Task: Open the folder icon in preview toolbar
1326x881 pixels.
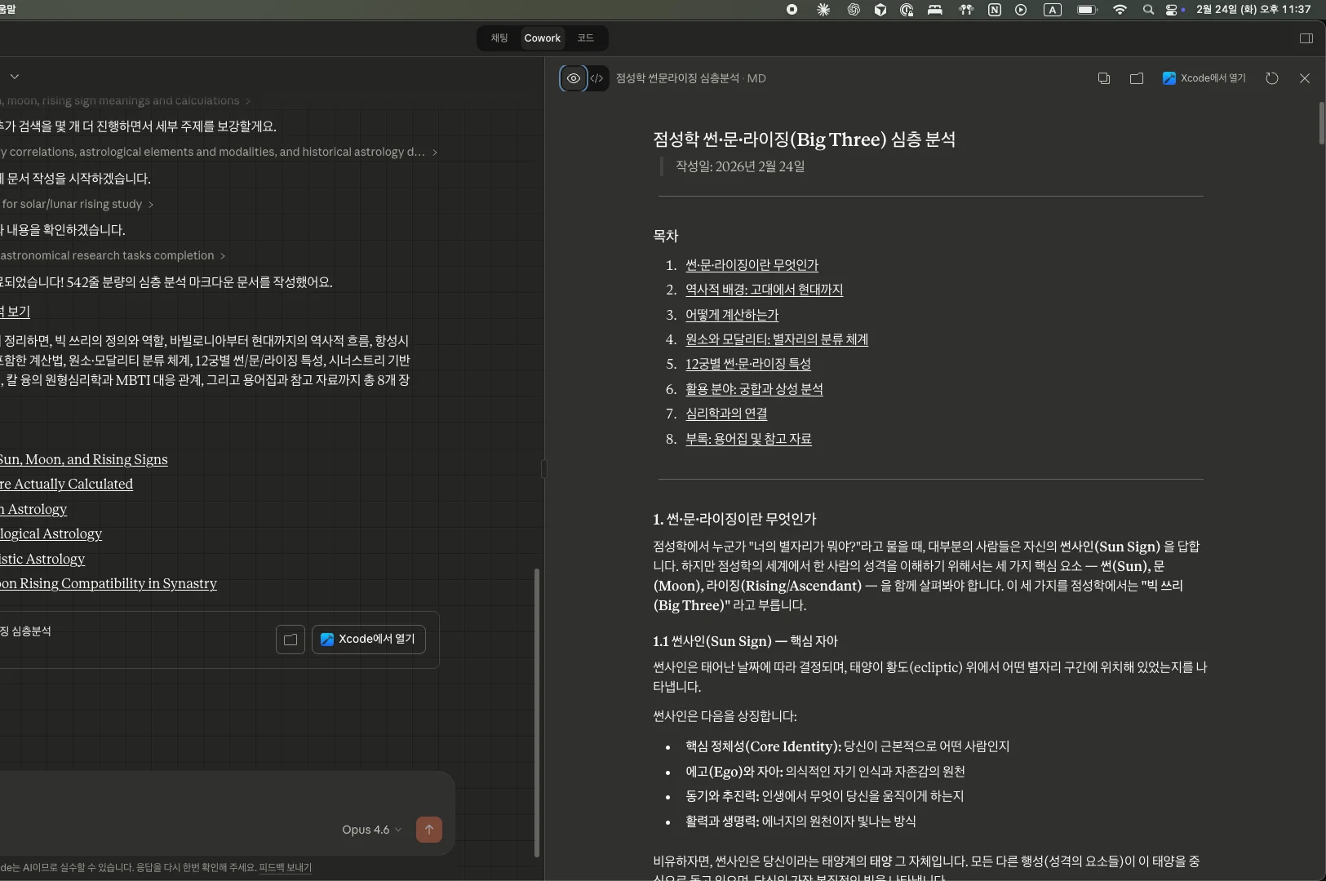Action: coord(1136,78)
